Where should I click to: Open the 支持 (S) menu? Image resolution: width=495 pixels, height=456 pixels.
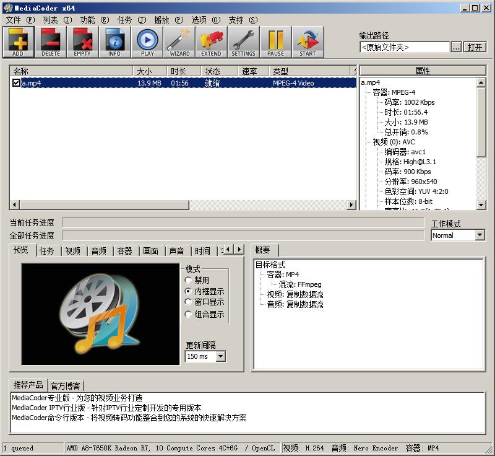[243, 20]
